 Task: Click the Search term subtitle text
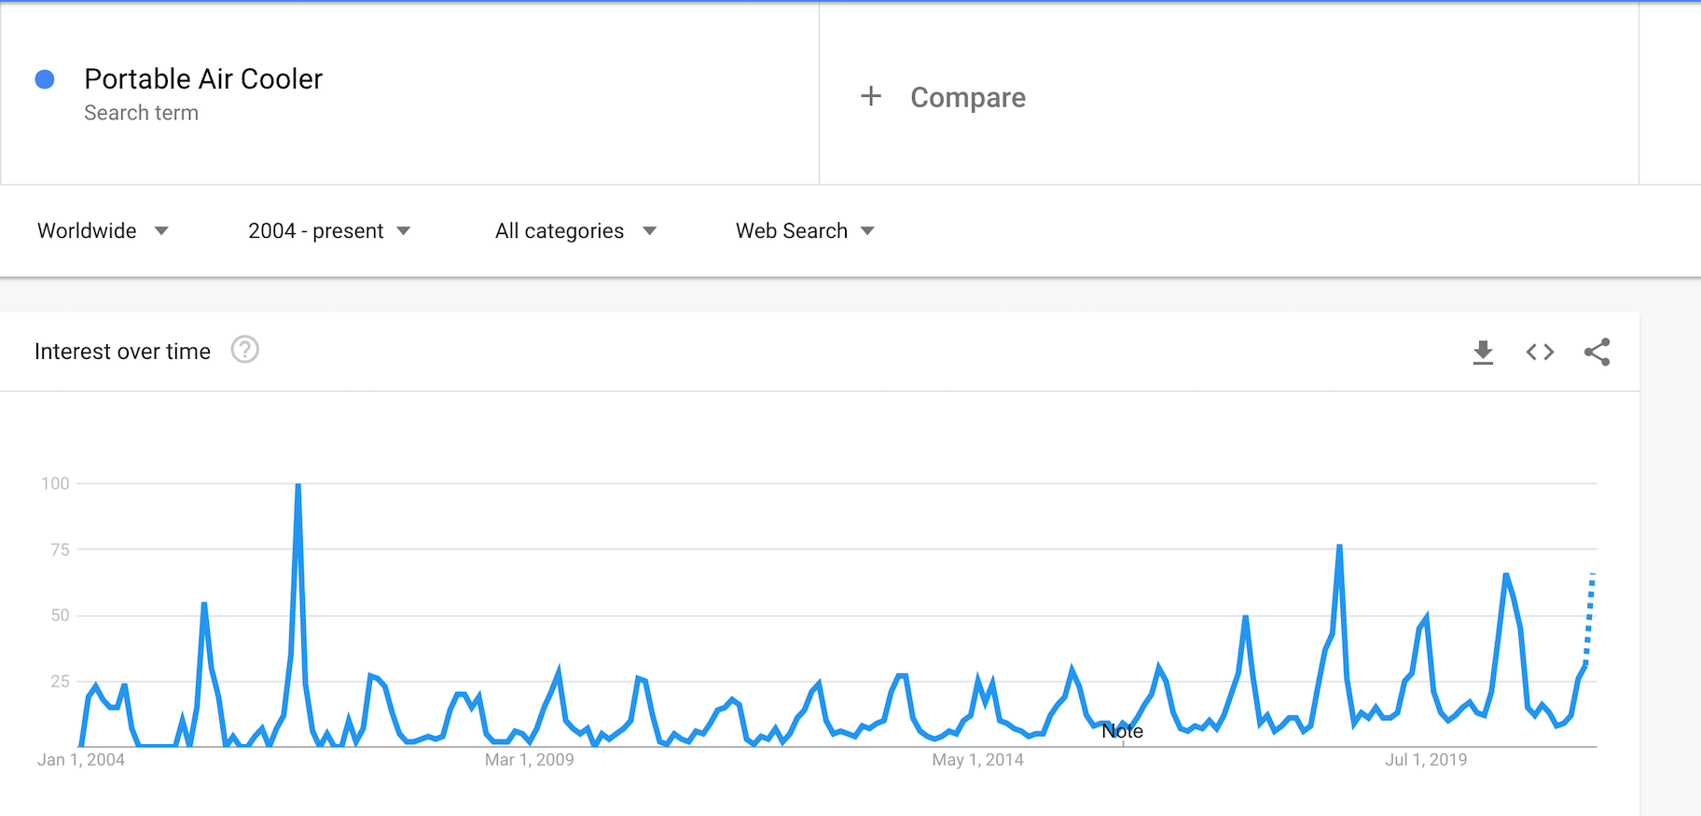coord(141,113)
